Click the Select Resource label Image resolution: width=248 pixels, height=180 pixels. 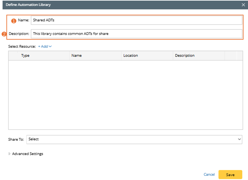[22, 46]
